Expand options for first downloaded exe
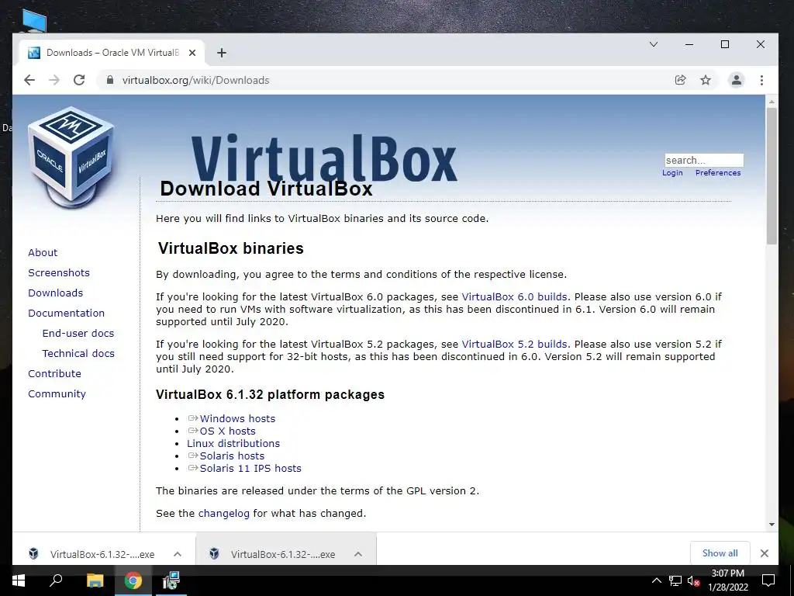This screenshot has height=596, width=794. [178, 554]
